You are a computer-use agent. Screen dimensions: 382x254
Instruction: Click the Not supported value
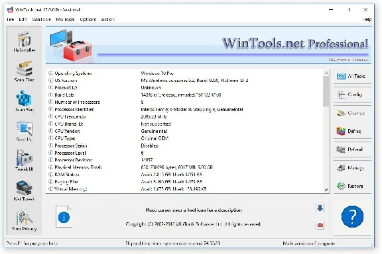(x=156, y=124)
